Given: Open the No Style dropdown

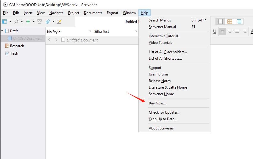Looking at the screenshot, I should 69,32.
